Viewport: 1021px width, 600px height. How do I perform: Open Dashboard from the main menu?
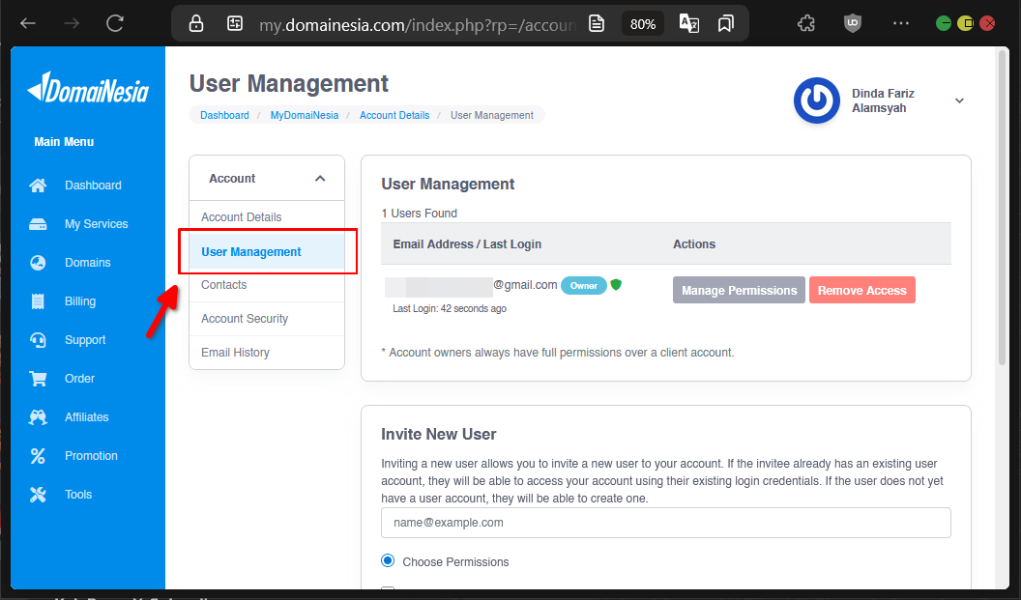click(93, 186)
